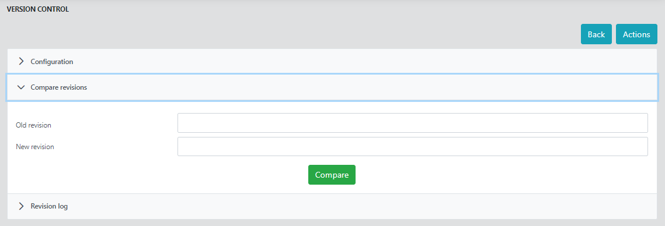Click the green Compare button
Viewport: 665px width, 226px height.
(332, 175)
